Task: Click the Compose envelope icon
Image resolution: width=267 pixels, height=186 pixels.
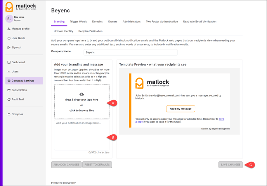Action: pos(9,114)
